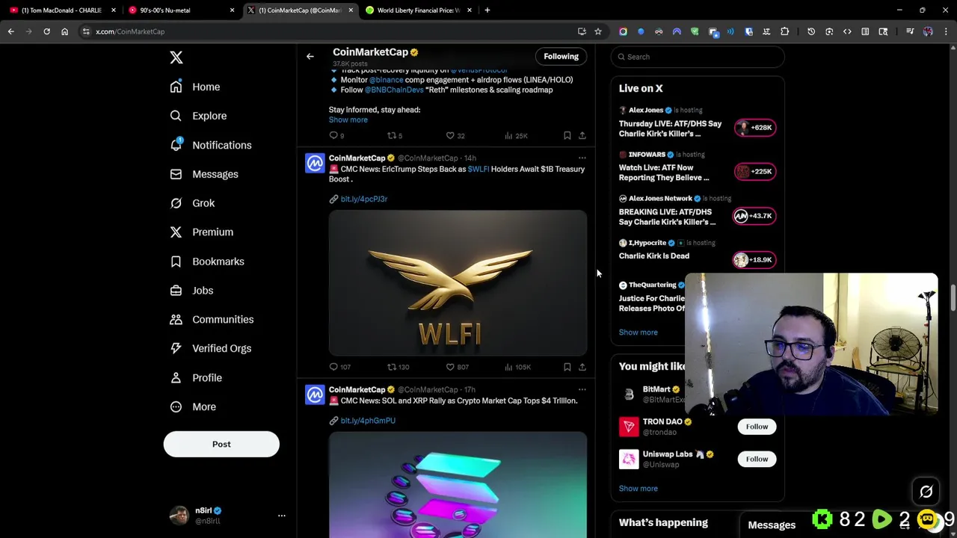Share the post with 25K views
Viewport: 957px width, 538px height.
(x=582, y=135)
